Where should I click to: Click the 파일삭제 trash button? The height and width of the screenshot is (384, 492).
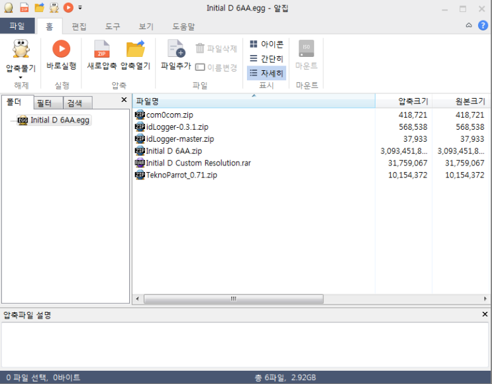216,48
